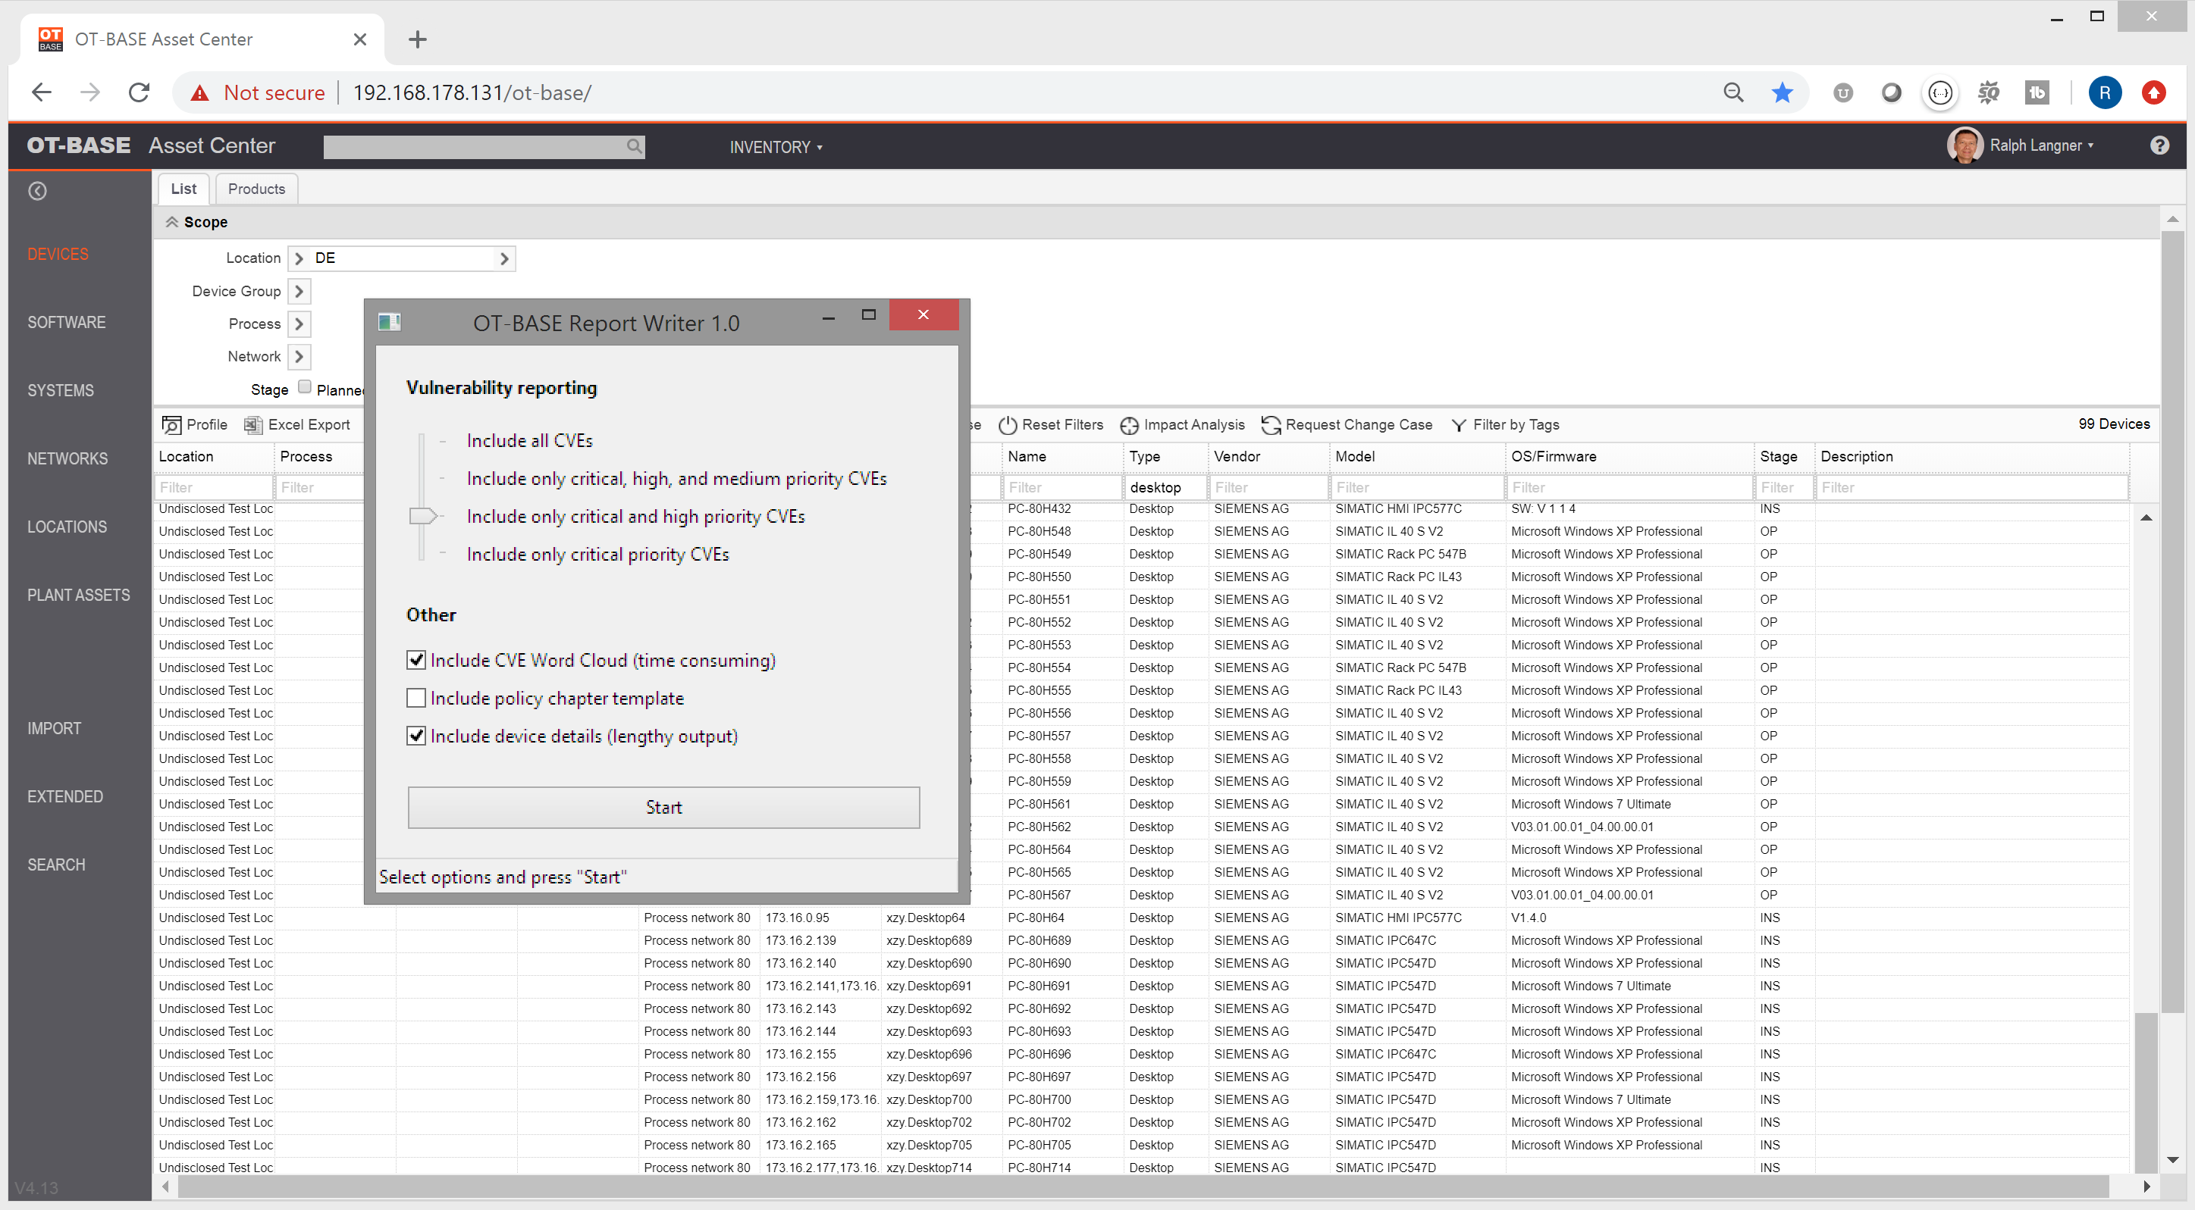The height and width of the screenshot is (1210, 2195).
Task: Close the OT-BASE Asset Center tab
Action: (x=359, y=39)
